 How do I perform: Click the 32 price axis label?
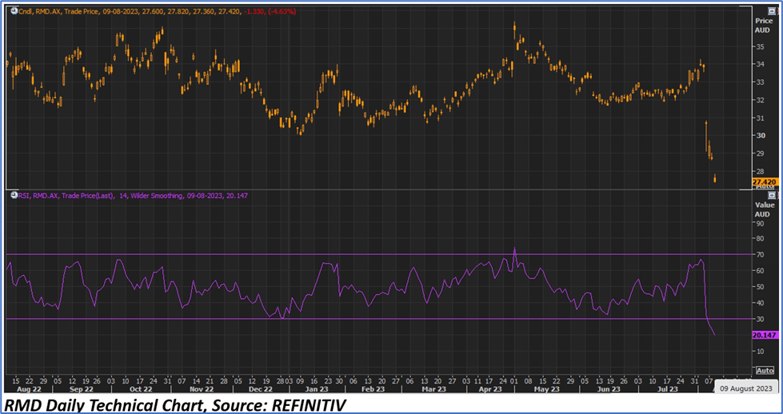[x=761, y=100]
